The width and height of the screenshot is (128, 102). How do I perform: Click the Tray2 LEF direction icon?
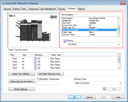tap(35, 62)
